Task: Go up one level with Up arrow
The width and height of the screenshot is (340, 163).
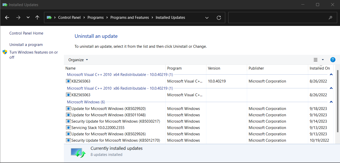Action: click(x=37, y=18)
